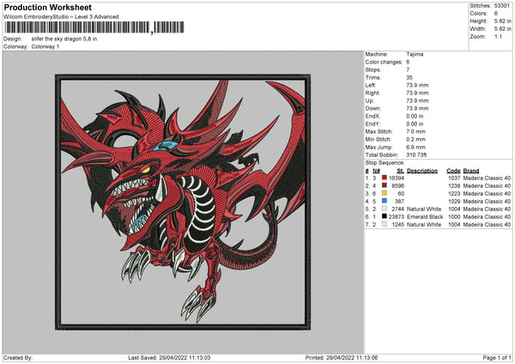Click the 'Production Worksheet' title
This screenshot has height=364, width=515.
47,7
